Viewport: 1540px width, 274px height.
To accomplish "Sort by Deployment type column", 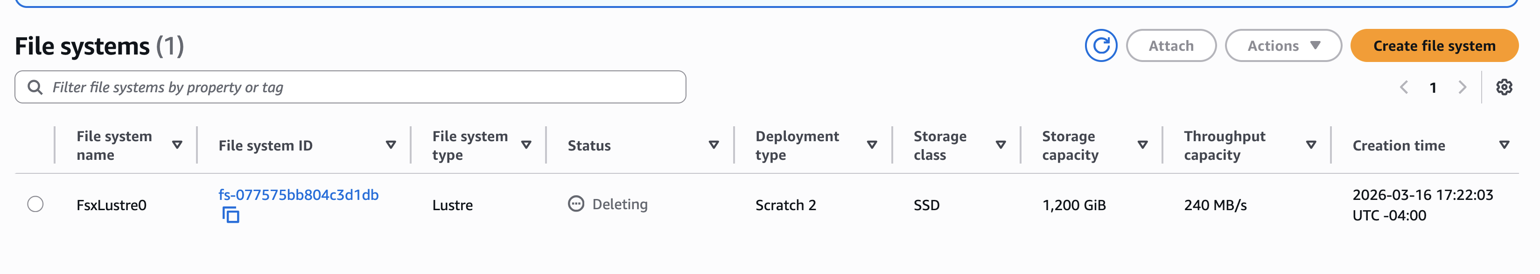I will point(872,145).
